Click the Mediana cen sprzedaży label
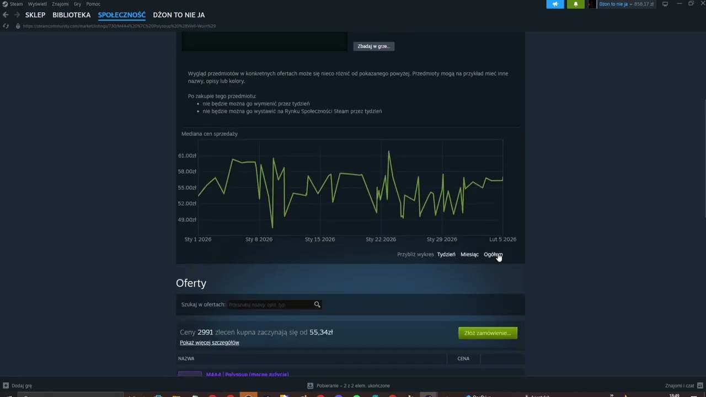 point(210,133)
